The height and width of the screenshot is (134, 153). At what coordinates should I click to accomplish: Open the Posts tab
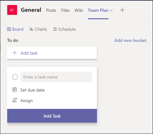pyautogui.click(x=51, y=10)
